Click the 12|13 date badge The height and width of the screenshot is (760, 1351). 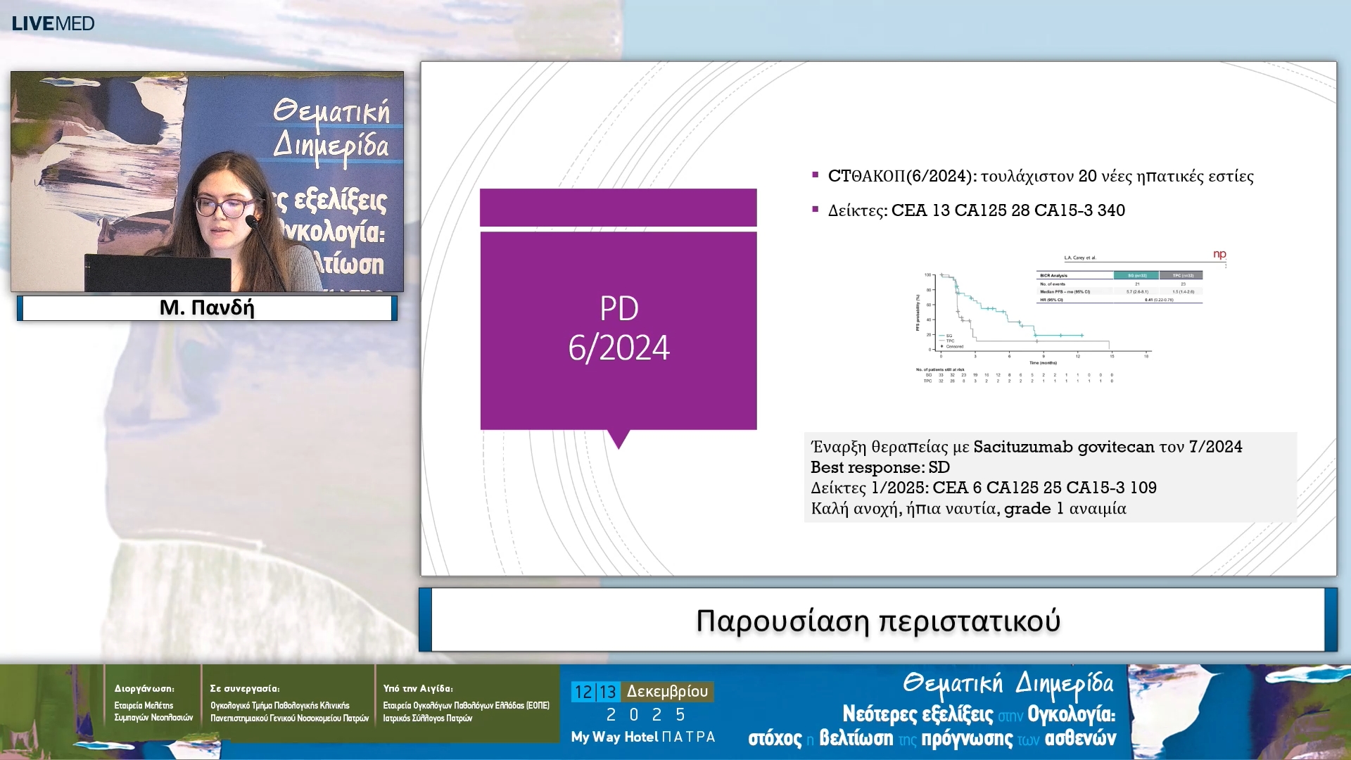coord(595,692)
